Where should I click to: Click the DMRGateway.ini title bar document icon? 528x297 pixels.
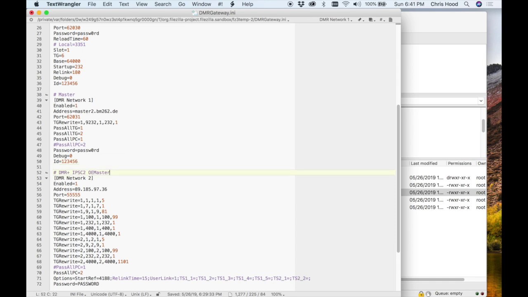click(x=195, y=13)
